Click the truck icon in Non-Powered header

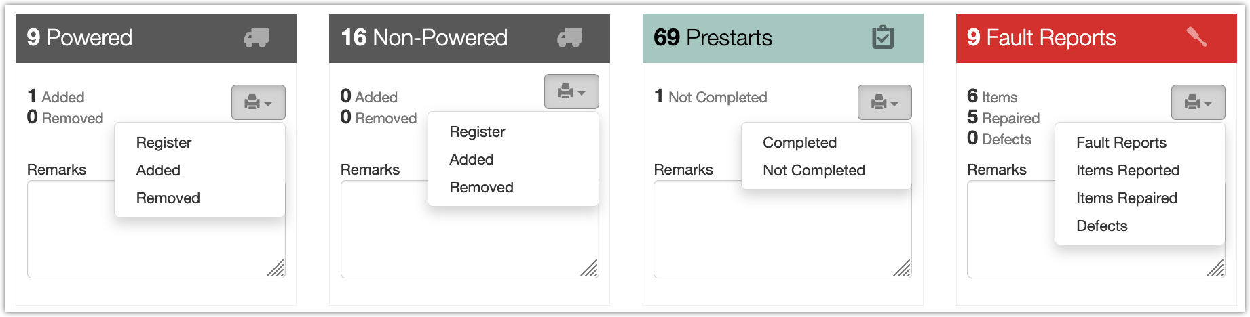[570, 38]
